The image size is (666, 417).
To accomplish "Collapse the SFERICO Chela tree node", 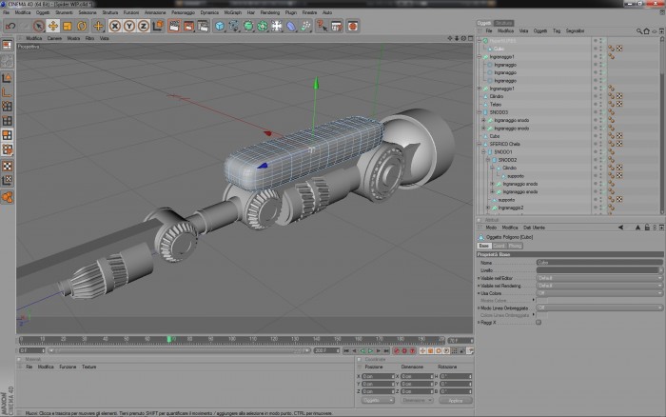I will pos(480,144).
